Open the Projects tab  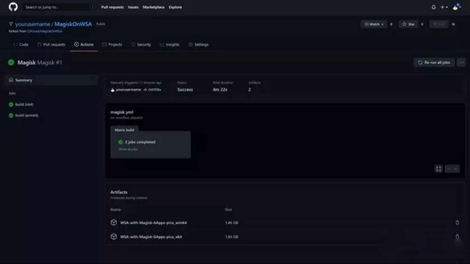click(x=112, y=44)
